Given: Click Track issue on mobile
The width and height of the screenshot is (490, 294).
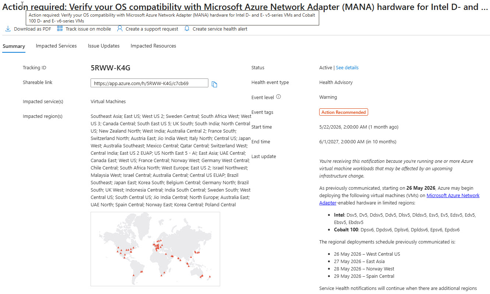Looking at the screenshot, I should tap(88, 29).
